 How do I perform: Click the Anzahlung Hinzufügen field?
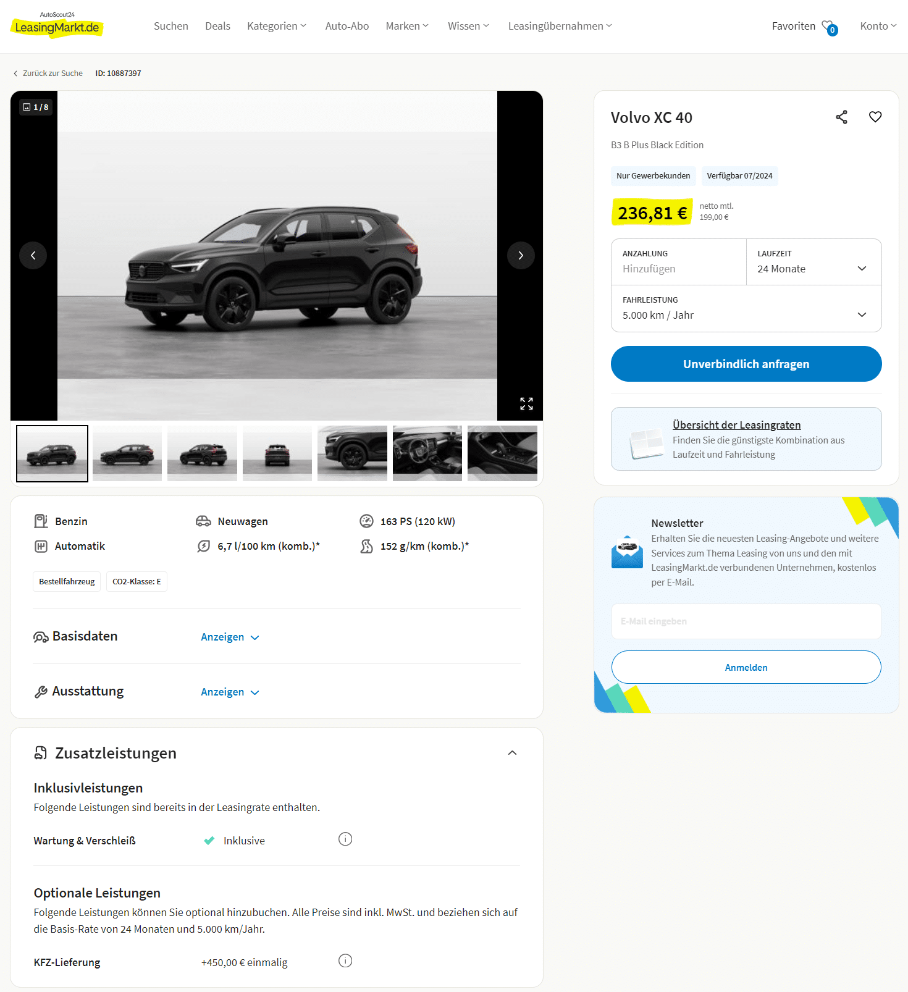click(x=679, y=262)
